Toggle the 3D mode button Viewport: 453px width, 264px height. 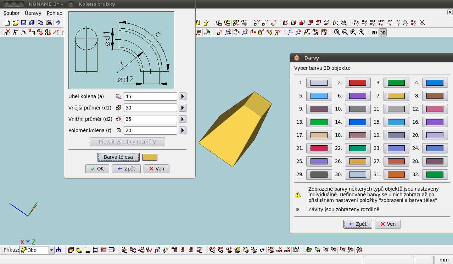point(382,33)
